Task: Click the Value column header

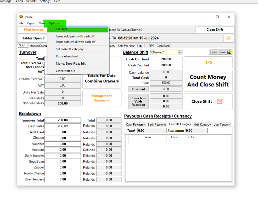Action: point(191,137)
